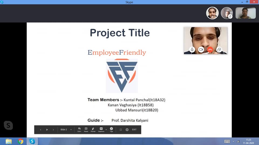Select first participant round avatar
The height and width of the screenshot is (145, 259).
[212, 13]
